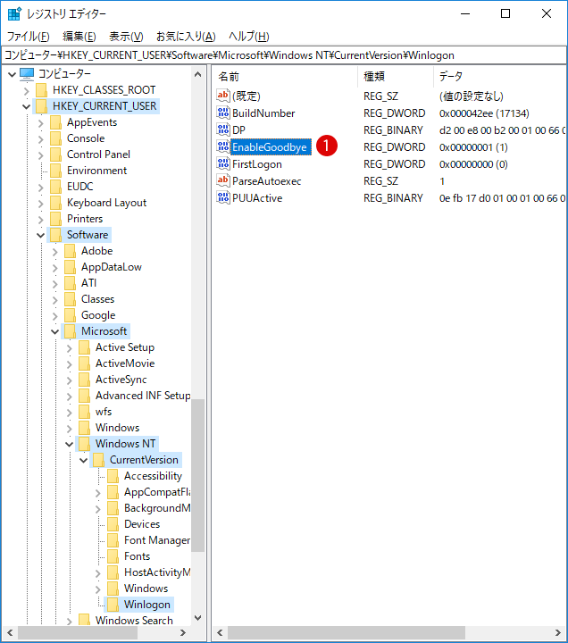Click the EnableGoodbye DWORD value icon
The image size is (568, 643).
coord(223,146)
